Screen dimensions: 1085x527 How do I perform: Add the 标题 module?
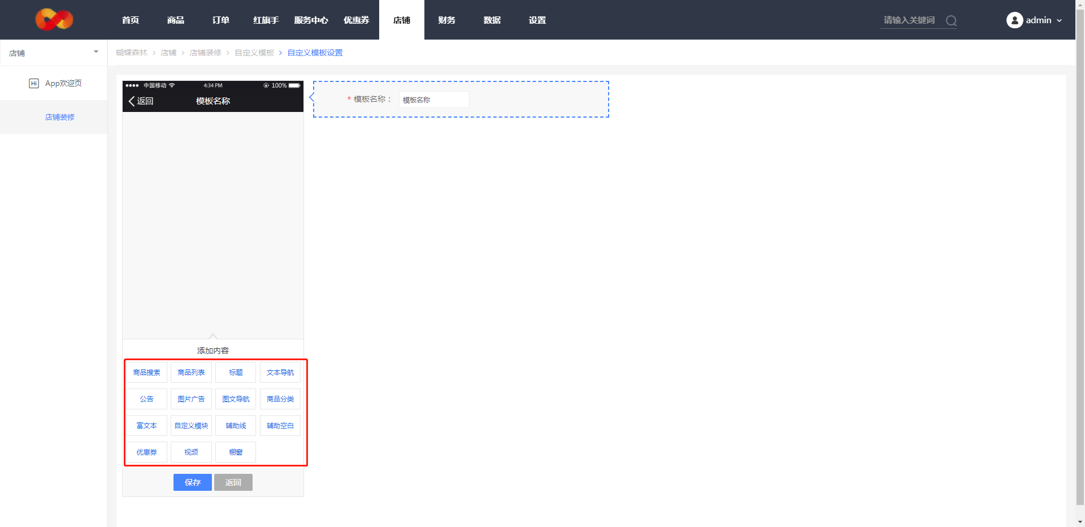[236, 373]
